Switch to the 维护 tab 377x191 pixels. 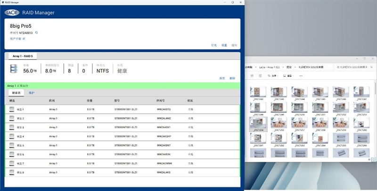[x=32, y=93]
